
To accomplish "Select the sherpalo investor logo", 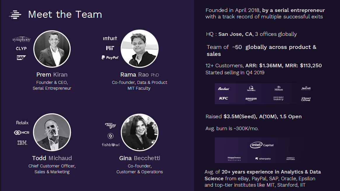I will pyautogui.click(x=263, y=159).
